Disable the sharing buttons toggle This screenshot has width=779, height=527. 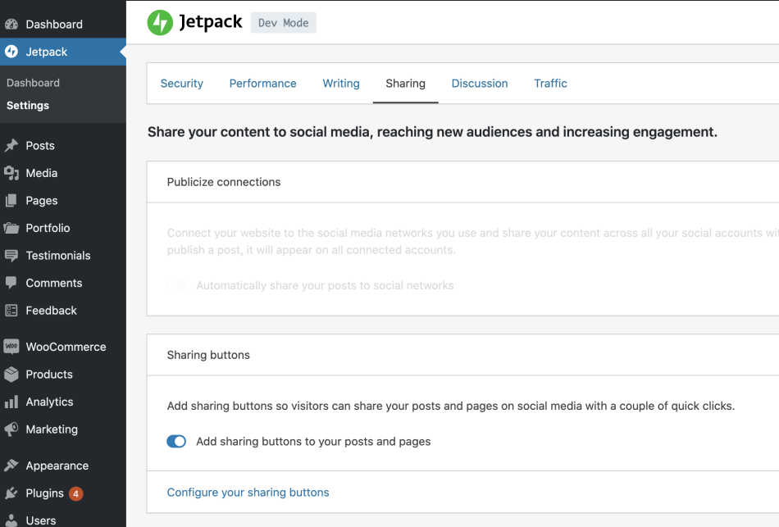[x=176, y=442]
